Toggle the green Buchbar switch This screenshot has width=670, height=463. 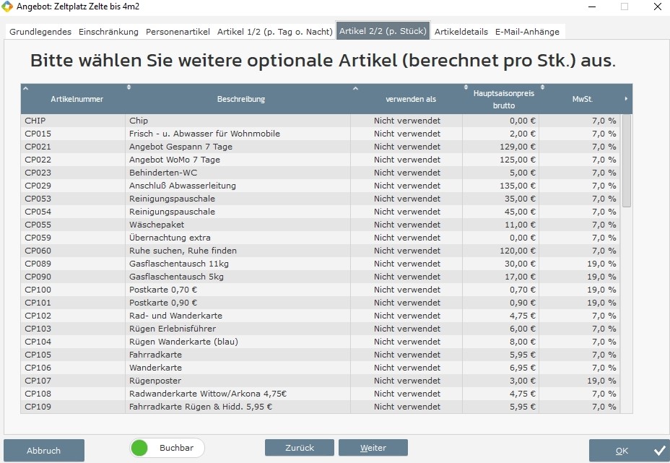point(167,448)
